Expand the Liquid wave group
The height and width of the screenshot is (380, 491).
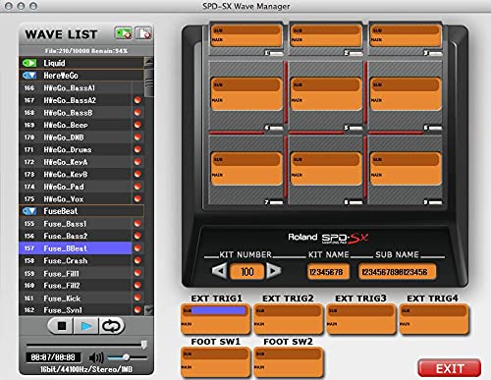tap(29, 63)
